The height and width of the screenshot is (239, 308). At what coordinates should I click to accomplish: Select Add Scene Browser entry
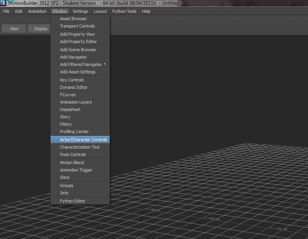click(x=80, y=50)
